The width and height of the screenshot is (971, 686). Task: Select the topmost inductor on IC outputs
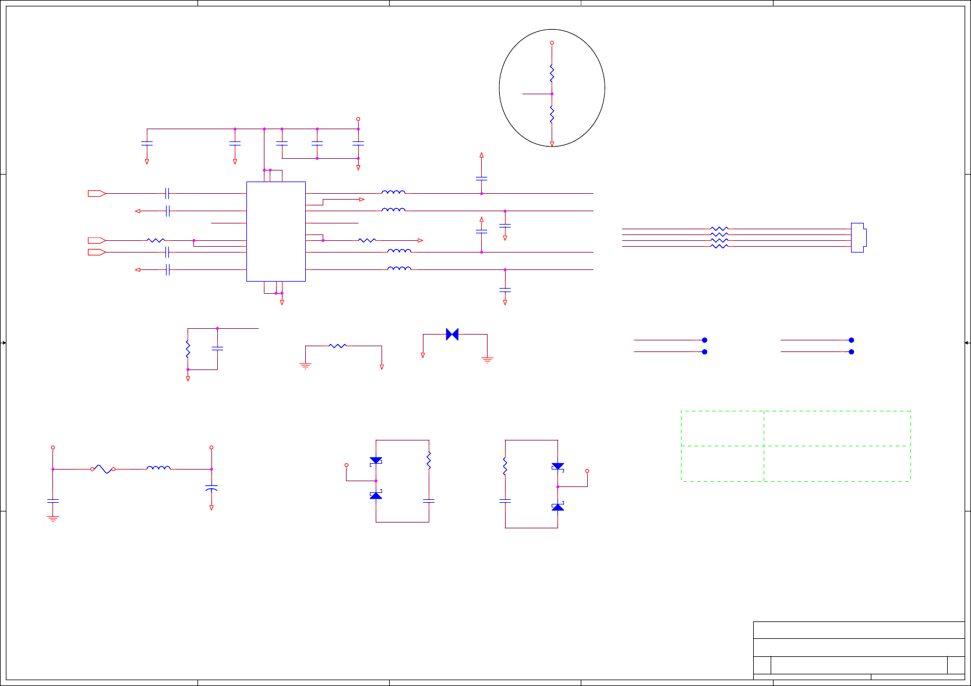393,191
